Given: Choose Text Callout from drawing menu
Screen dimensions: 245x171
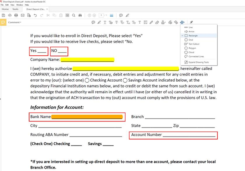Looking at the screenshot, I should pyautogui.click(x=199, y=44).
